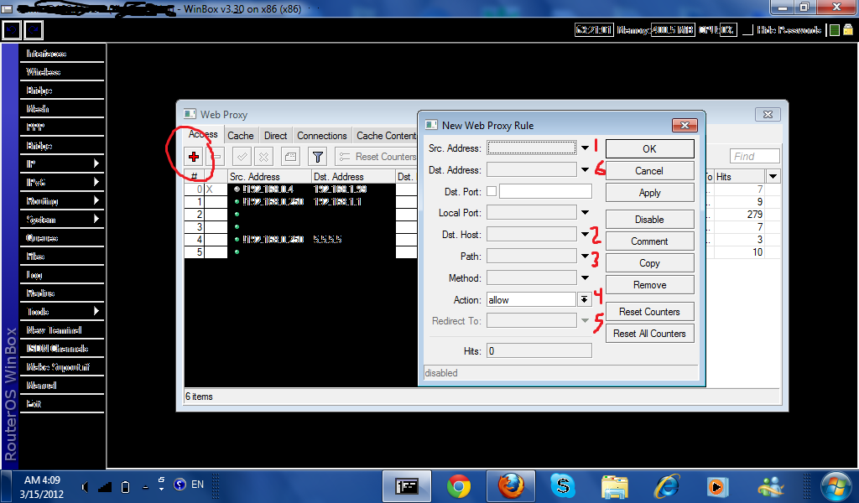
Task: Click the speaker volume tray icon
Action: coord(85,486)
